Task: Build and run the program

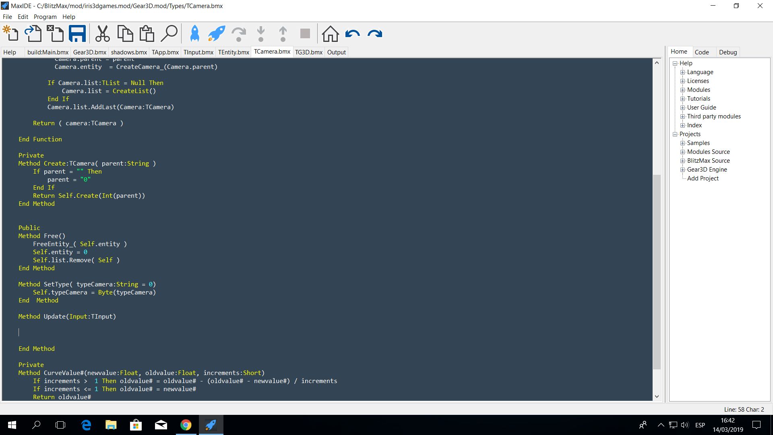Action: point(216,34)
